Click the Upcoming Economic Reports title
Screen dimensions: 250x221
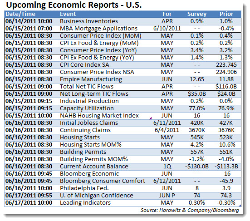74,5
